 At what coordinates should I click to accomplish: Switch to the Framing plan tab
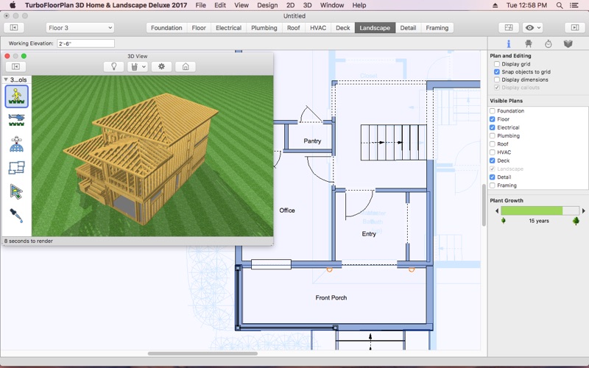pos(437,28)
